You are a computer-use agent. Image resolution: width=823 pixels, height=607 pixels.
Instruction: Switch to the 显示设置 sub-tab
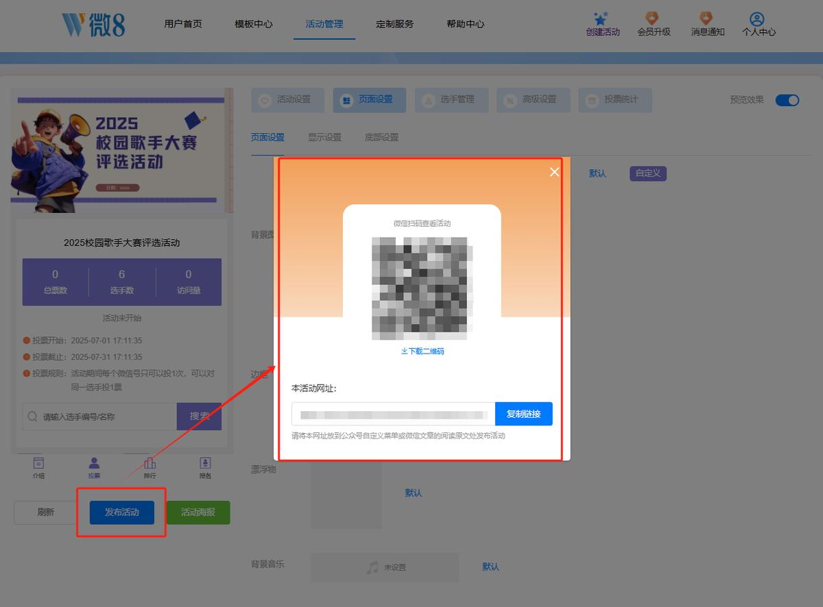[324, 137]
